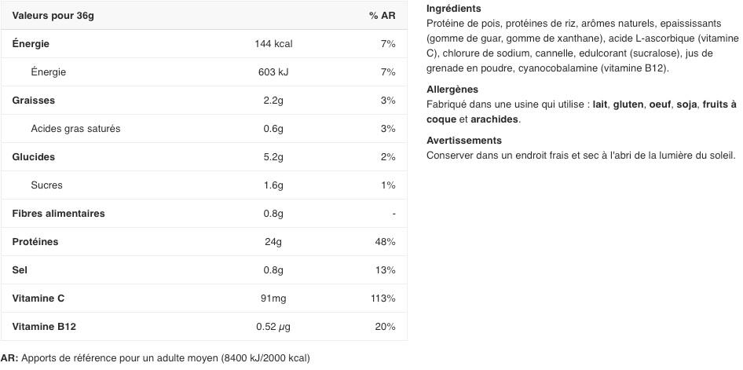Click the 48% protein reference value

385,242
